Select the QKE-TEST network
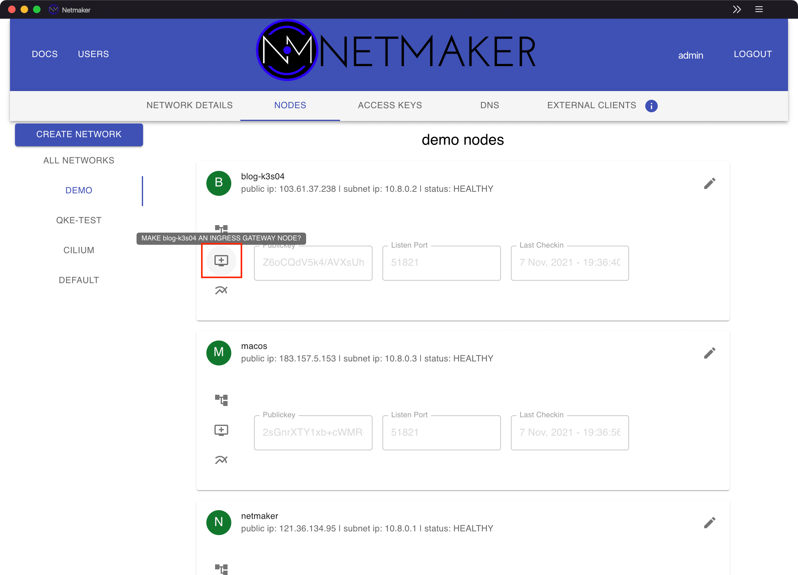 [79, 220]
